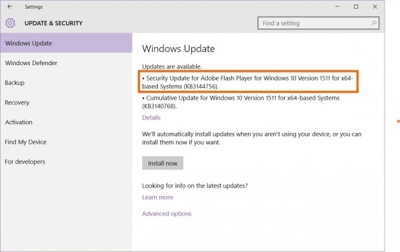Click the Update & Security gear icon
Image resolution: width=400 pixels, height=252 pixels.
[x=10, y=23]
